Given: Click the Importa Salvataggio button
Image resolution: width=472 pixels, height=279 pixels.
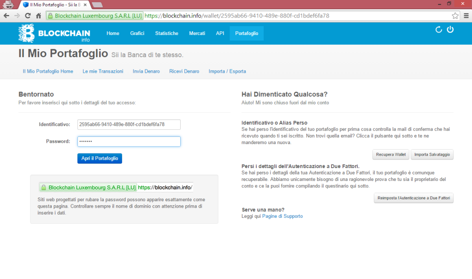Looking at the screenshot, I should (432, 155).
